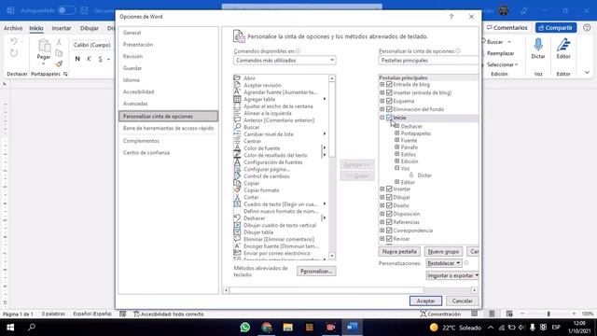Click the Nueva pestaña button
597x336 pixels.
(399, 251)
